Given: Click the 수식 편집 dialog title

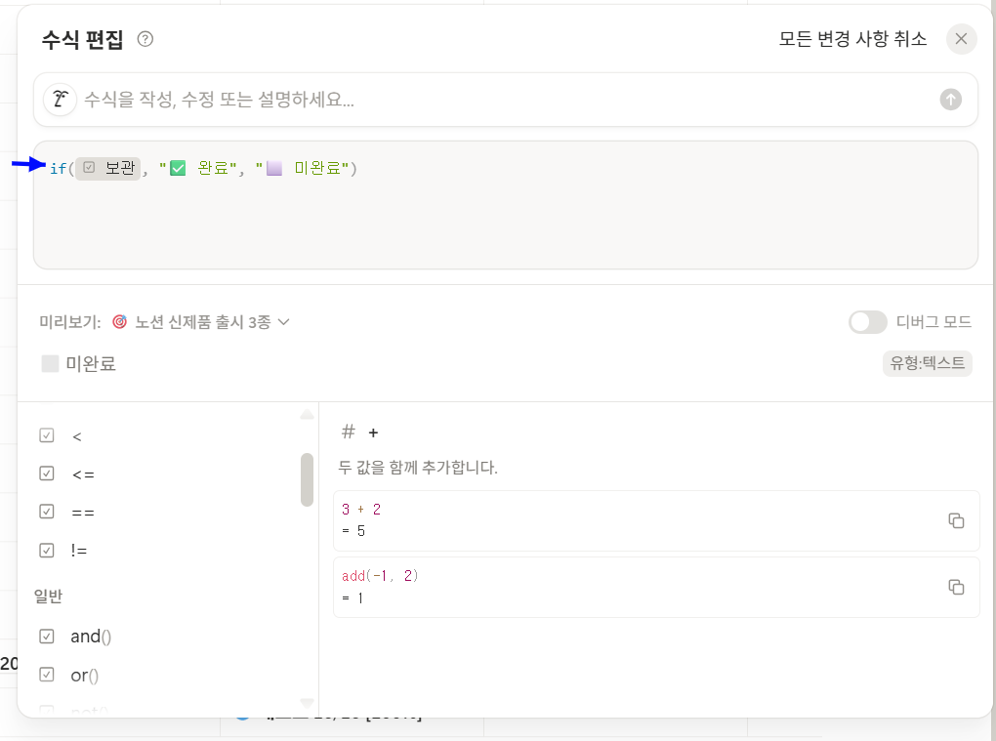Looking at the screenshot, I should tap(83, 39).
